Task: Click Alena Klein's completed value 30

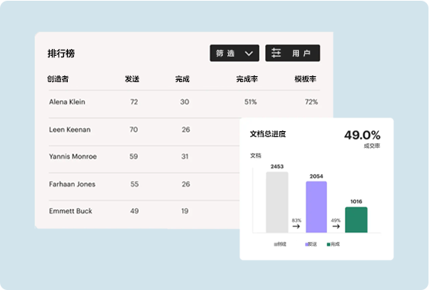Action: point(185,102)
